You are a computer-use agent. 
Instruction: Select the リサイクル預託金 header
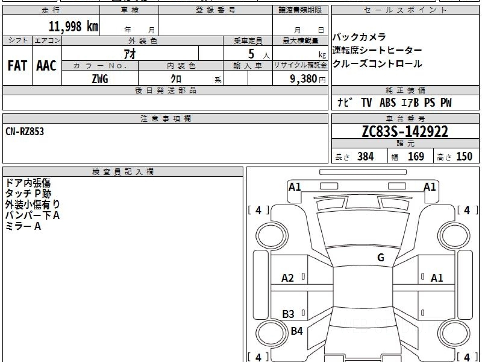click(300, 66)
